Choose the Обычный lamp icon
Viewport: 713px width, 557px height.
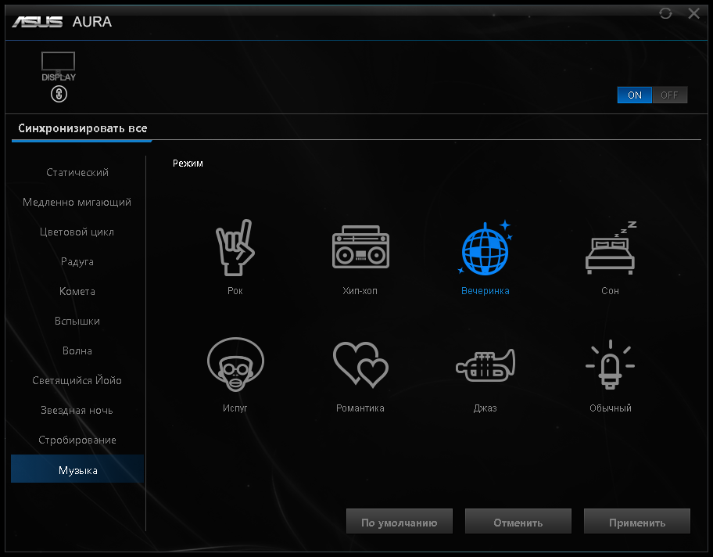pyautogui.click(x=611, y=365)
